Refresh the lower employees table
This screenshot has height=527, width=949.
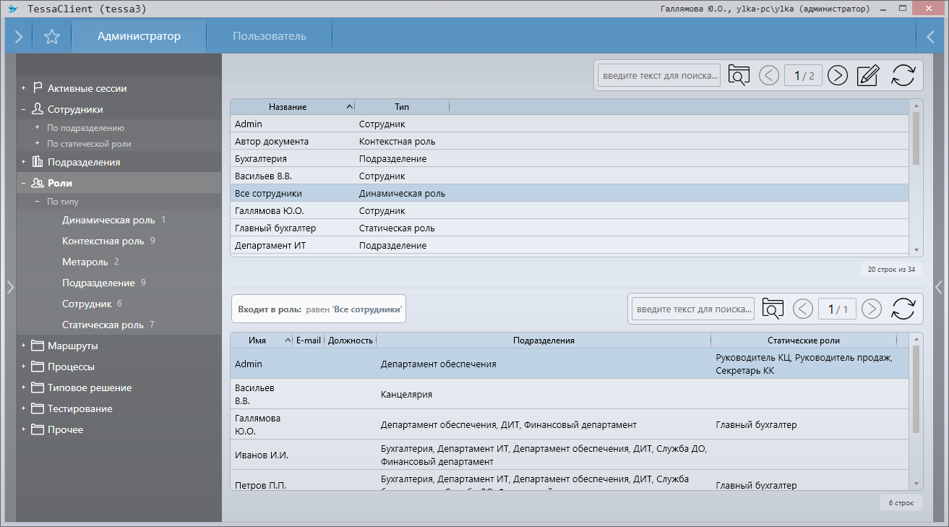903,309
